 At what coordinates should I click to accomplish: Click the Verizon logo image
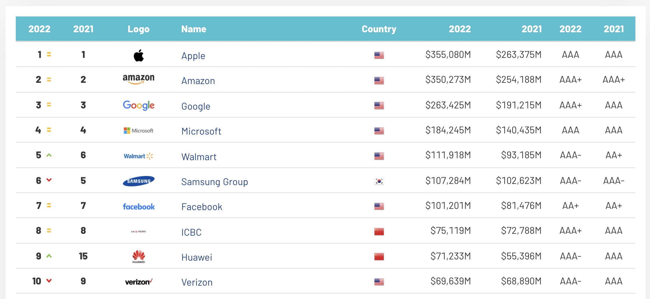pyautogui.click(x=138, y=282)
